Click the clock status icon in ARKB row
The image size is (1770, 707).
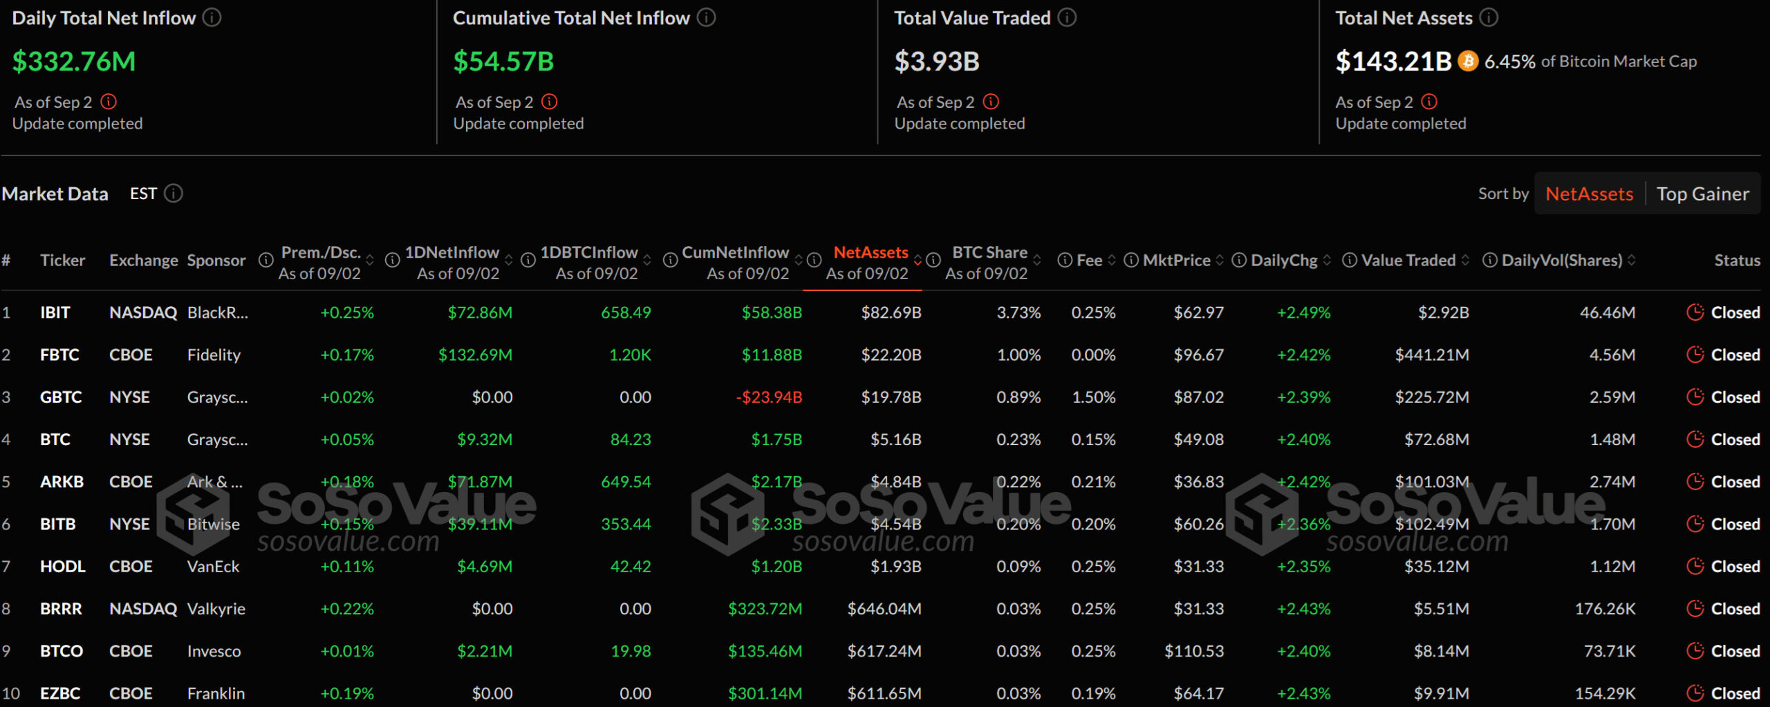(1695, 482)
